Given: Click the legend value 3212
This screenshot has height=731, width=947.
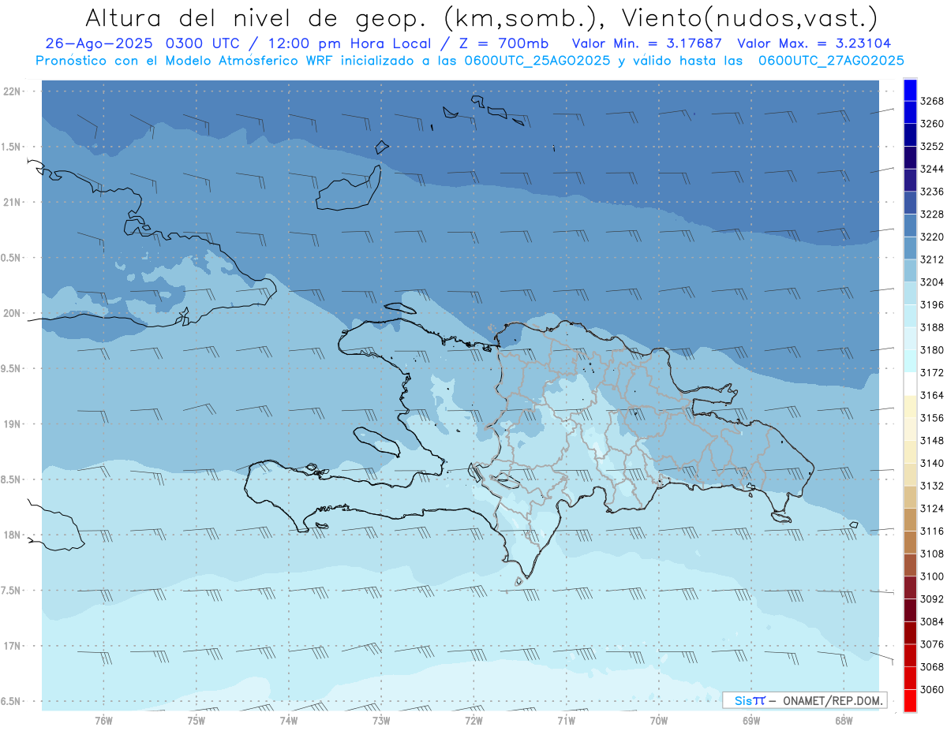Looking at the screenshot, I should (x=931, y=259).
